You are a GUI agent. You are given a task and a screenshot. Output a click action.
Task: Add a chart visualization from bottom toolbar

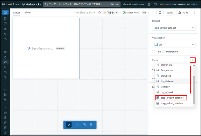pos(77,125)
